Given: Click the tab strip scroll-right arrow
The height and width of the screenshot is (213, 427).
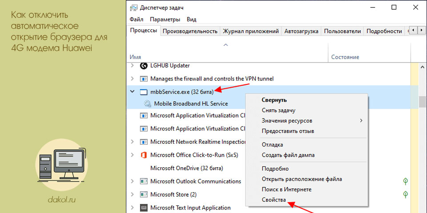Looking at the screenshot, I should coord(421,30).
